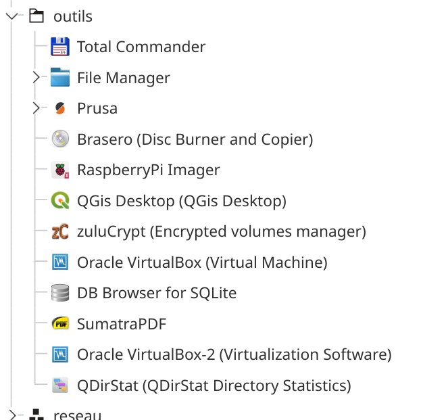
Task: Select 'Oracle VirtualBox-2 (Virtualization Software)' row
Action: (234, 354)
